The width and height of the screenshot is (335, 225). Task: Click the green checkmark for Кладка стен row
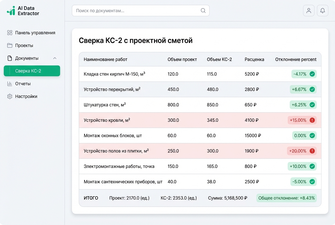(312, 74)
